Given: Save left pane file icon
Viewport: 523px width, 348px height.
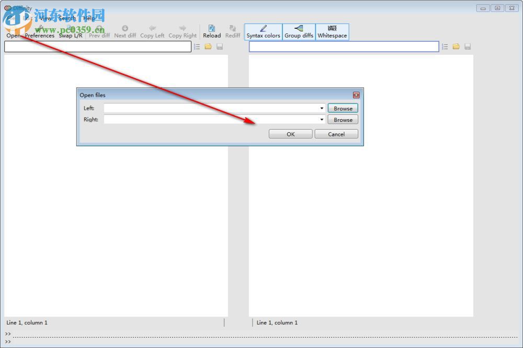Looking at the screenshot, I should 220,47.
